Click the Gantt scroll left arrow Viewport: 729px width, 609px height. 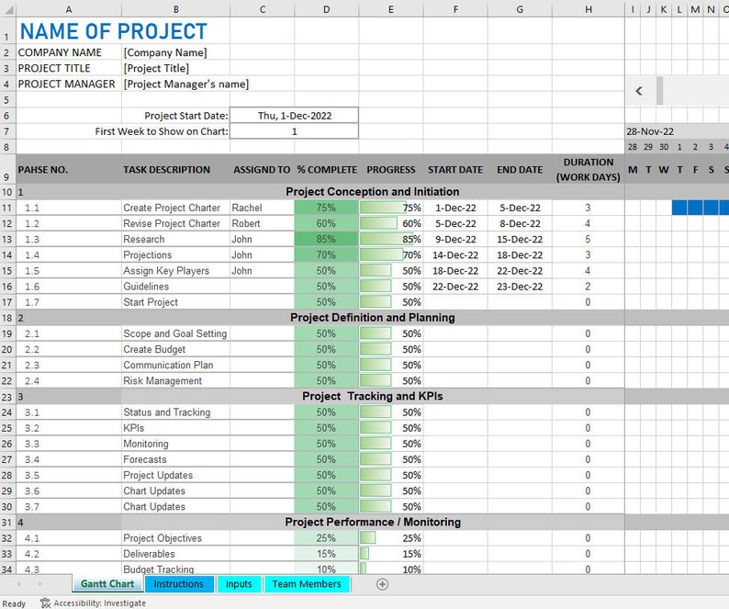[639, 91]
